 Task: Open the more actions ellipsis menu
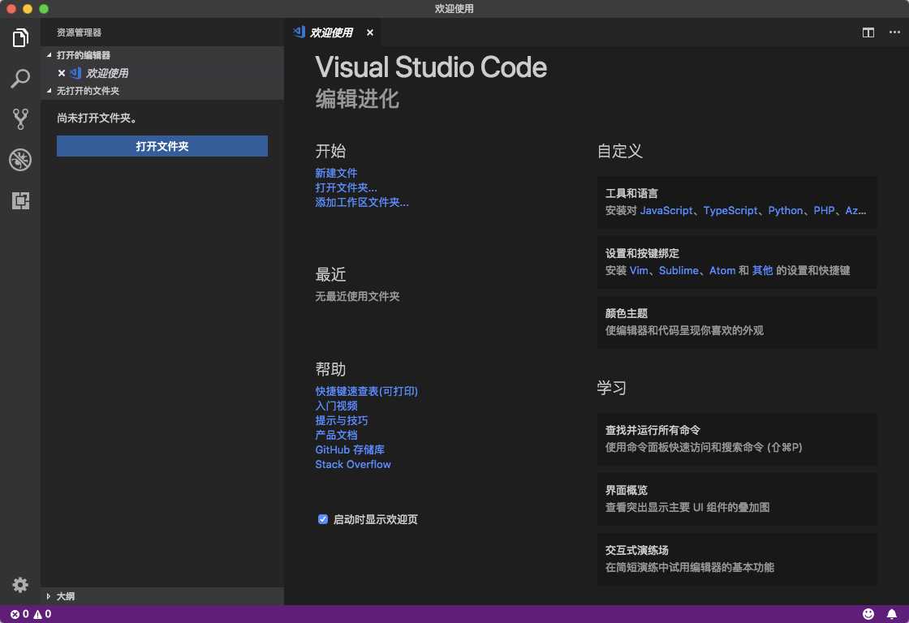pos(894,32)
